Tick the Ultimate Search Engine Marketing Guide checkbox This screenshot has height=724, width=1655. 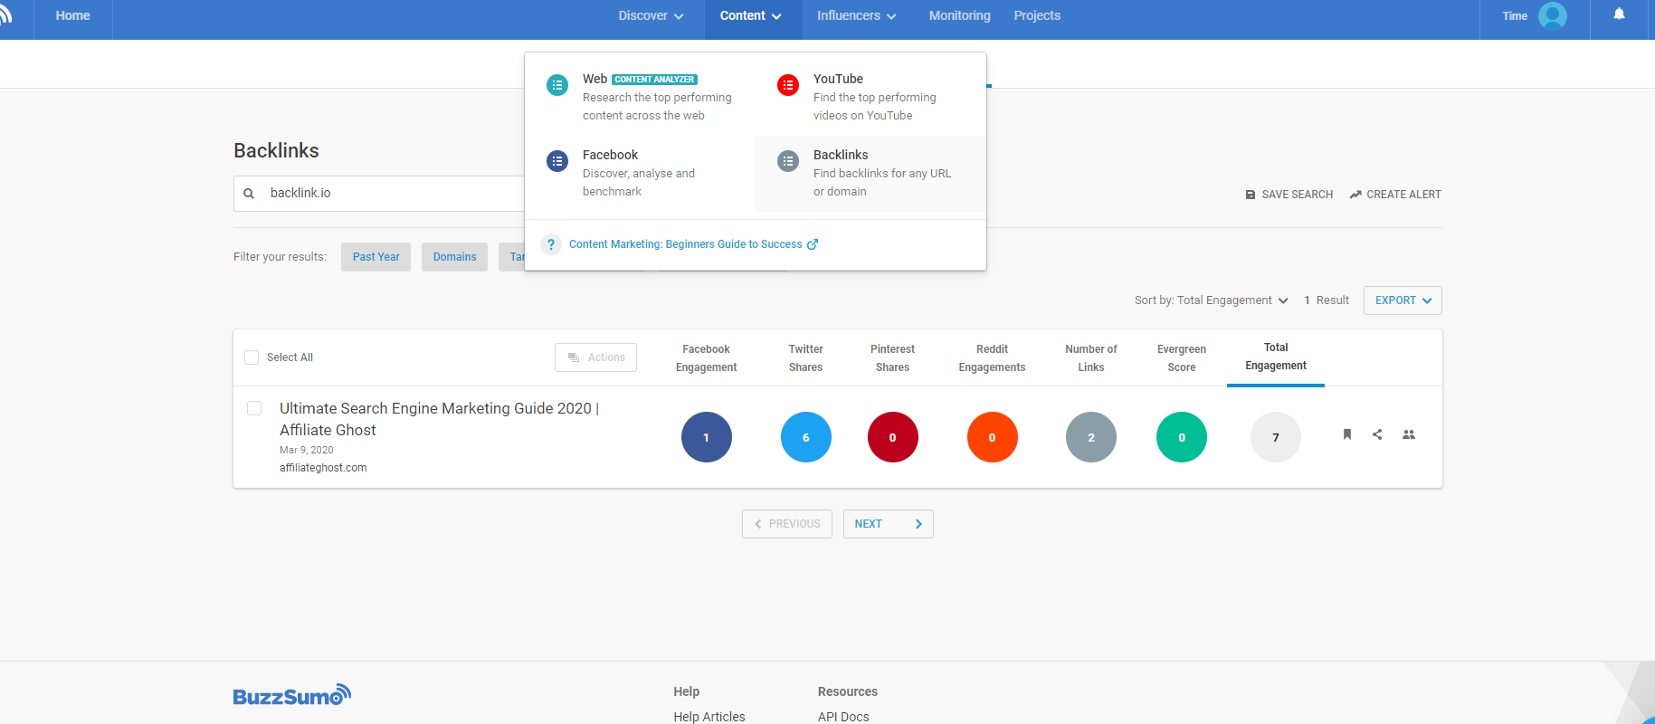coord(254,408)
